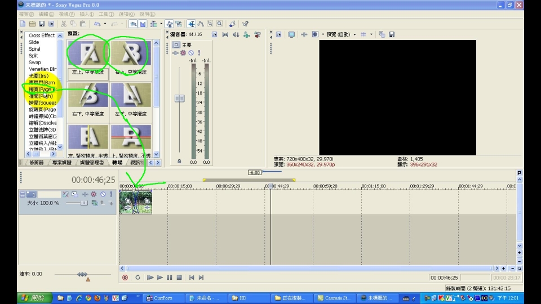Toggle loop playback button
This screenshot has height=304, width=541.
click(x=138, y=278)
